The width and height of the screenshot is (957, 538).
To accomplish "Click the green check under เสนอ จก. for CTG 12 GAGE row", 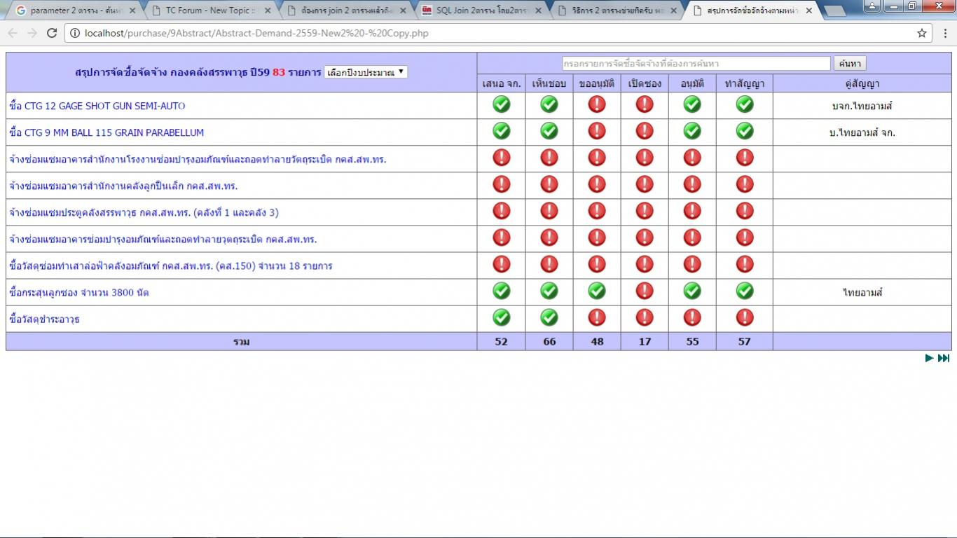I will tap(501, 104).
